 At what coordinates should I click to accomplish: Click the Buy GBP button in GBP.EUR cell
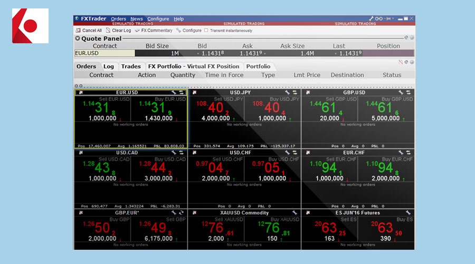click(x=102, y=230)
